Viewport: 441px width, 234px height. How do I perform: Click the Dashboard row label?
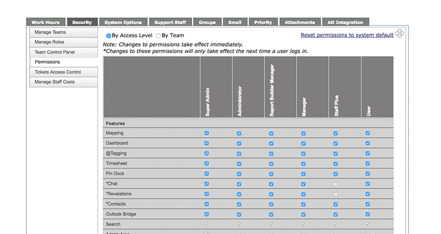pyautogui.click(x=117, y=143)
